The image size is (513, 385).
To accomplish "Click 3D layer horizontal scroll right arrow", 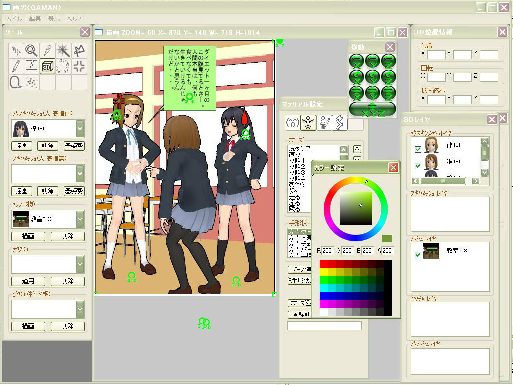I will pos(476,181).
